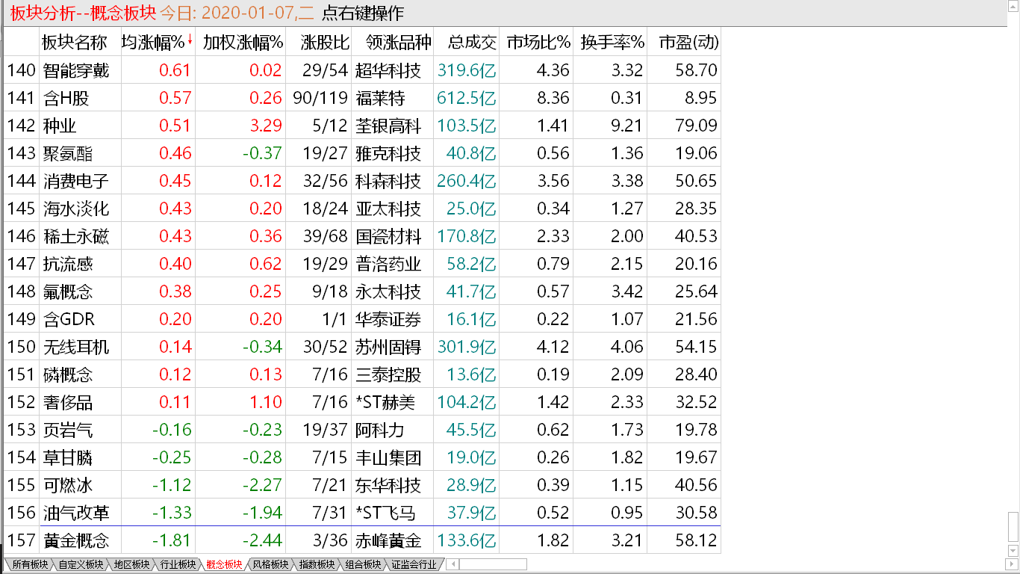Switch to the 自定义板块 tab

pyautogui.click(x=81, y=564)
